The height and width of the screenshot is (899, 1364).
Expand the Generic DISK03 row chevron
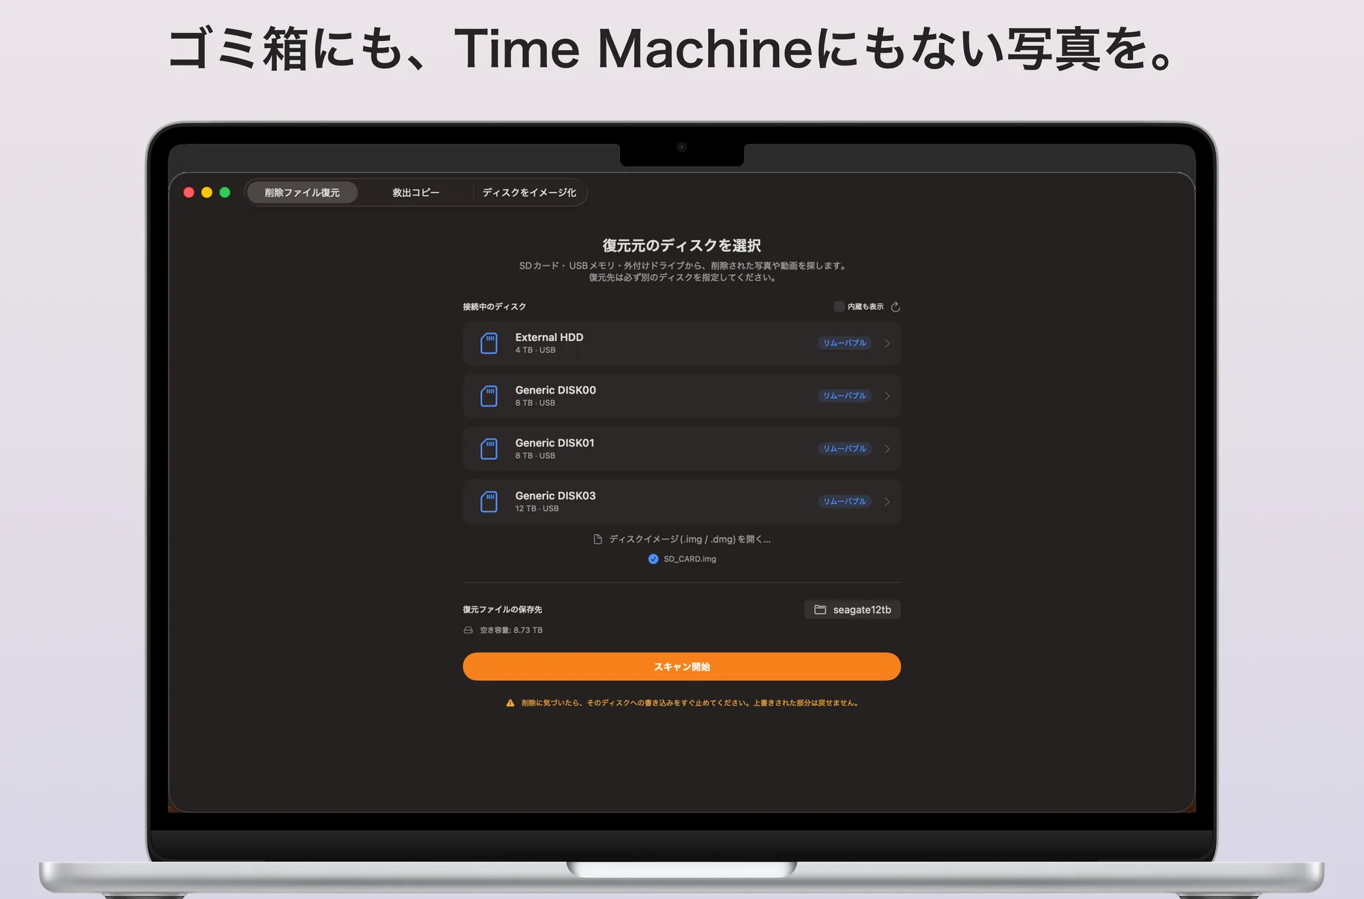pos(887,501)
